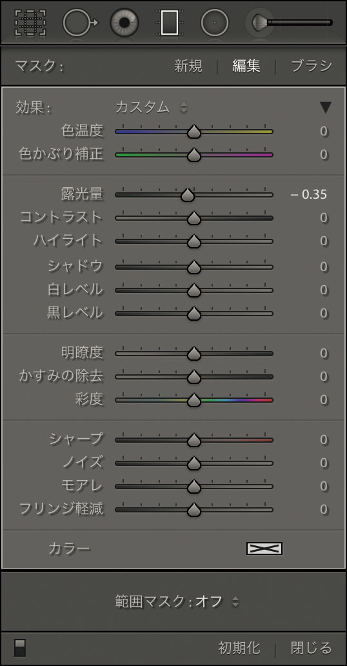Switch mask mode to 新規
347x666 pixels.
click(x=188, y=66)
